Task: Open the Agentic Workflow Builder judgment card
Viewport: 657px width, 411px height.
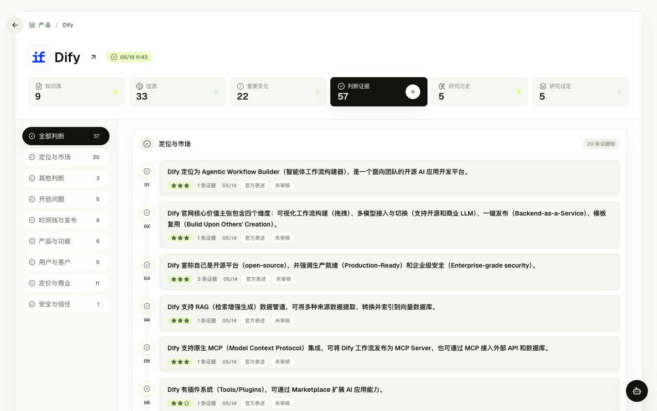Action: pos(390,178)
